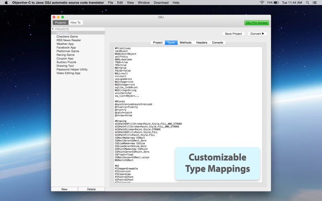This screenshot has height=201, width=322.
Task: Click the clock showing Tue 11:44 AM
Action: (x=292, y=2)
